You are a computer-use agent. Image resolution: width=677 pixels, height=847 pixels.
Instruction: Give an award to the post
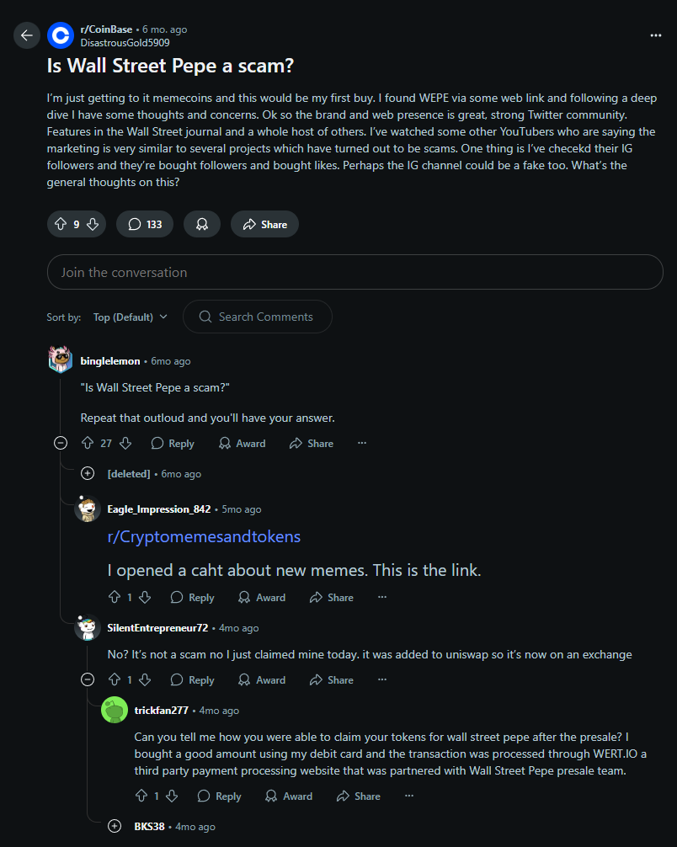202,224
